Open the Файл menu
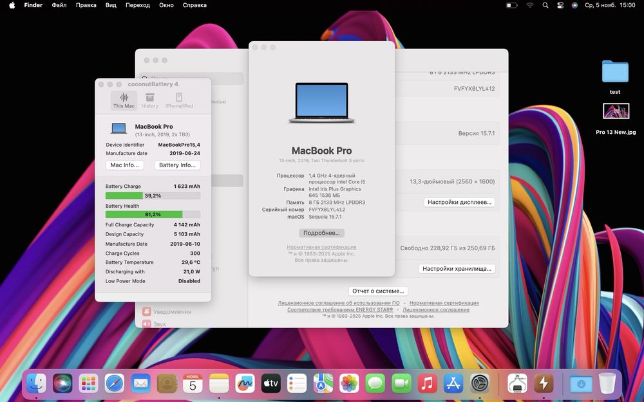This screenshot has width=644, height=402. tap(59, 5)
